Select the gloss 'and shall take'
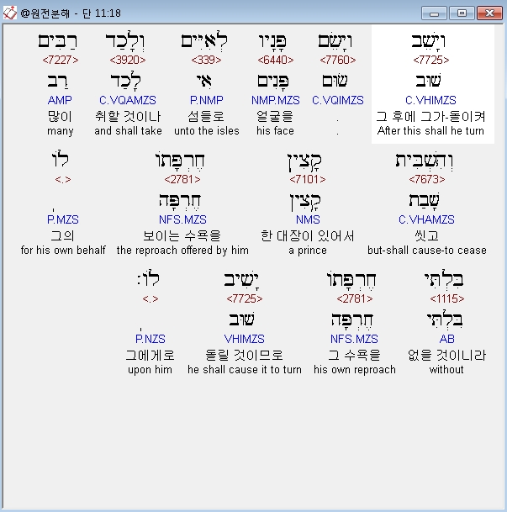Viewport: 507px width, 512px height. click(128, 131)
